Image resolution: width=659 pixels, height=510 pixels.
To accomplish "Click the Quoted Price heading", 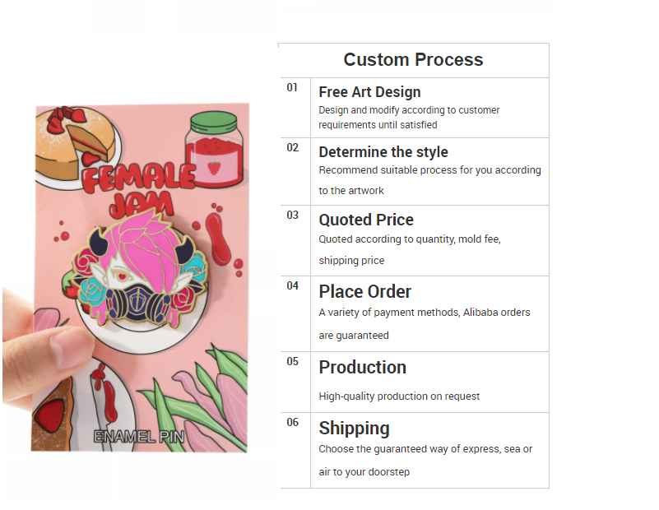I will 366,220.
